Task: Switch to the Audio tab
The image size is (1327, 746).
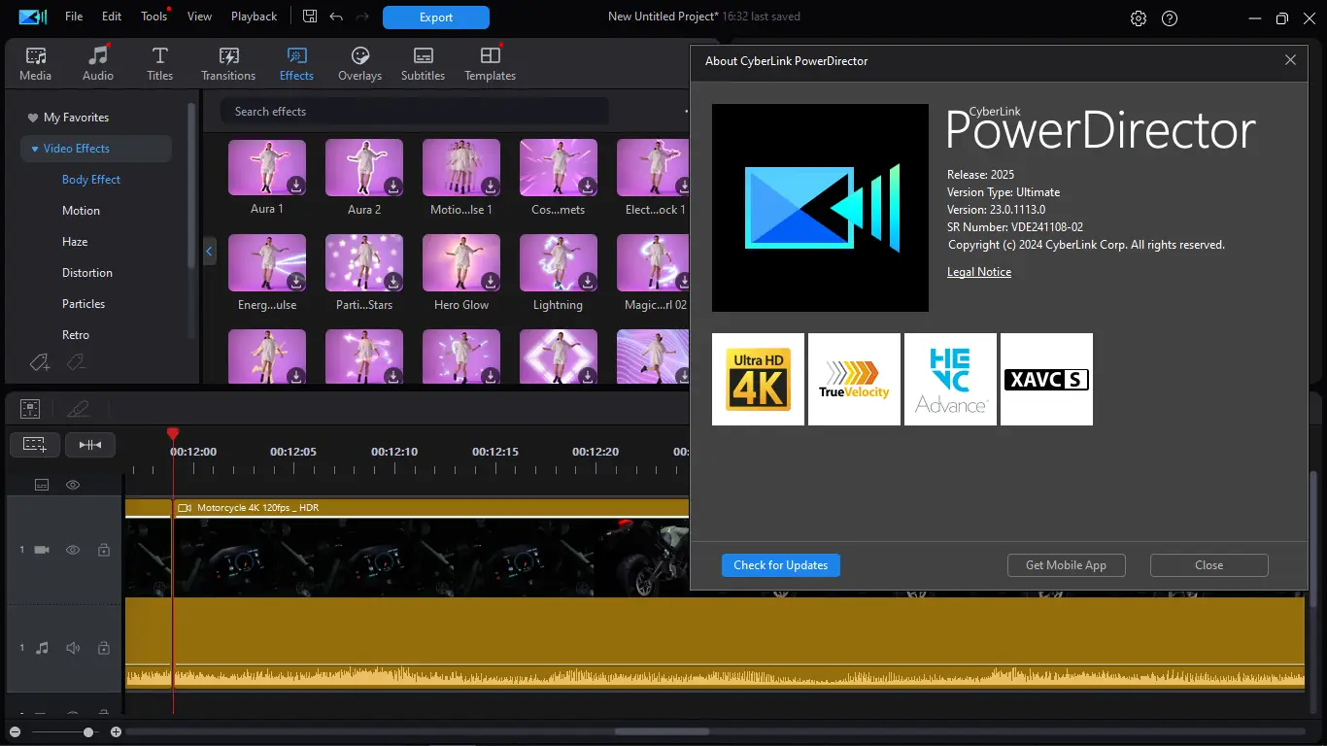Action: coord(98,64)
